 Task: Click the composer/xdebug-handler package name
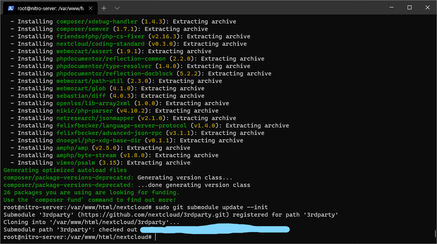click(x=97, y=22)
